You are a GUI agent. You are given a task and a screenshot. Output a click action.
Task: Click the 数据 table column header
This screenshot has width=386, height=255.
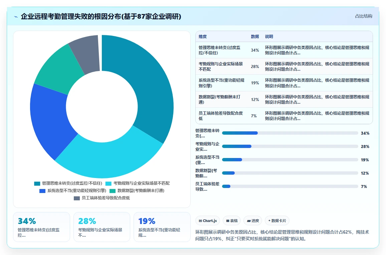point(255,37)
